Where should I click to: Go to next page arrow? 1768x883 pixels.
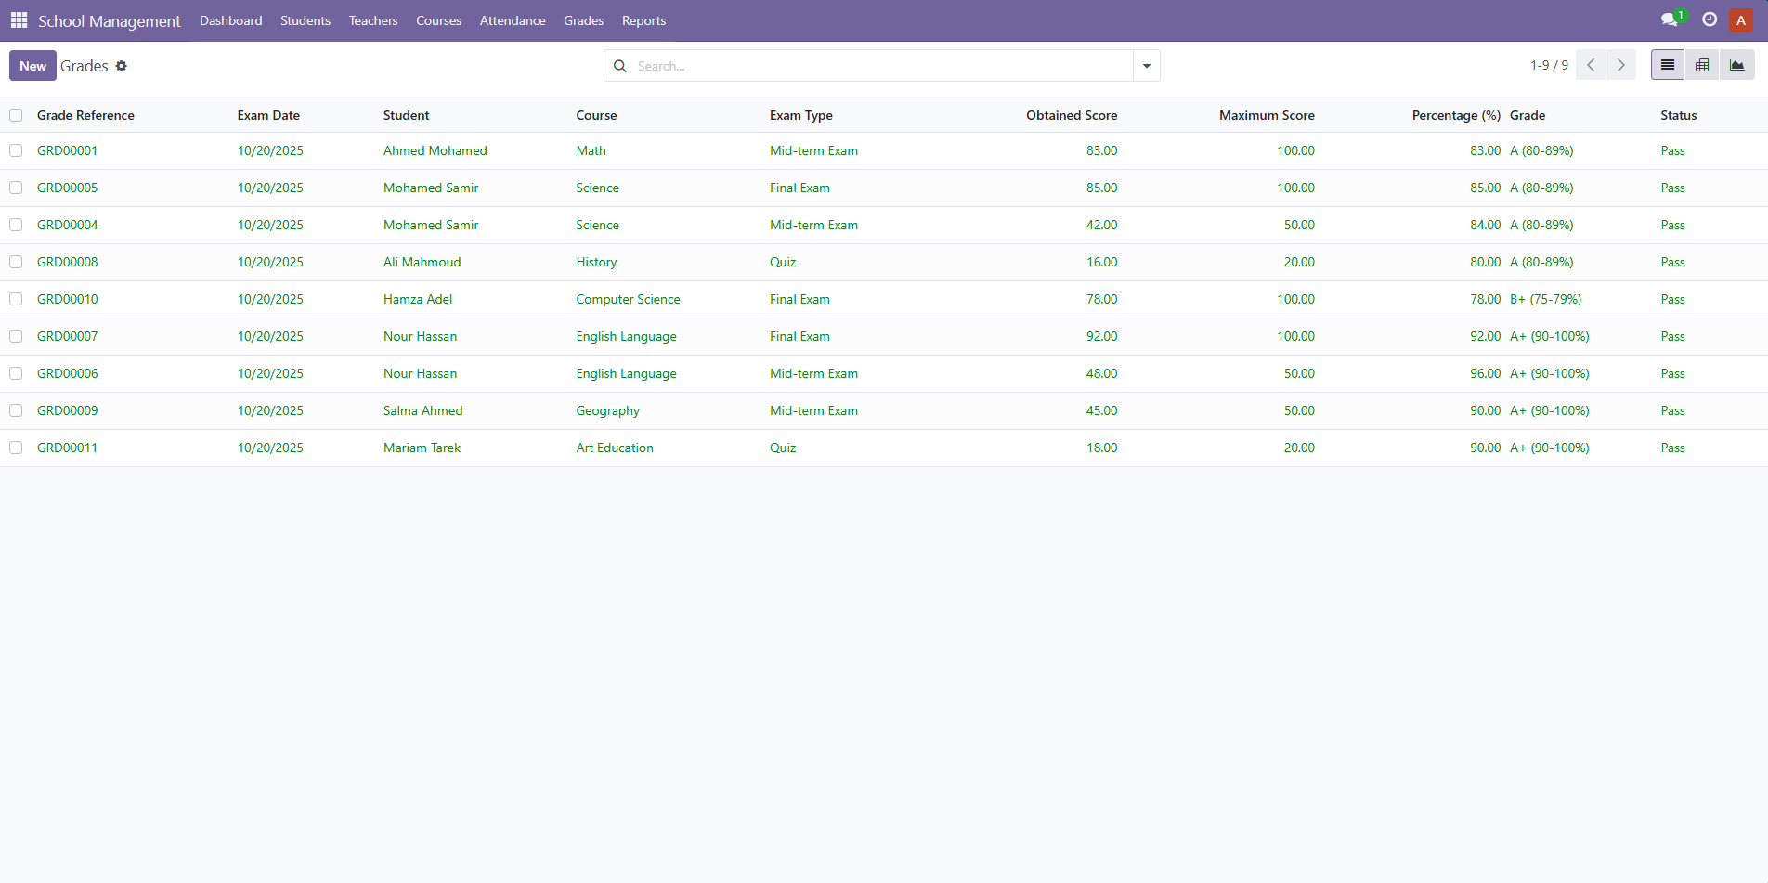click(x=1621, y=65)
